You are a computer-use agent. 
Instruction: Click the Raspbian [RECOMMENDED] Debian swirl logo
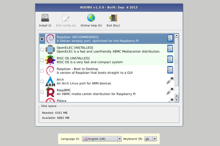tap(50, 39)
